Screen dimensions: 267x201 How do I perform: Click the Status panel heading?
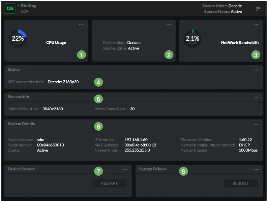click(13, 70)
